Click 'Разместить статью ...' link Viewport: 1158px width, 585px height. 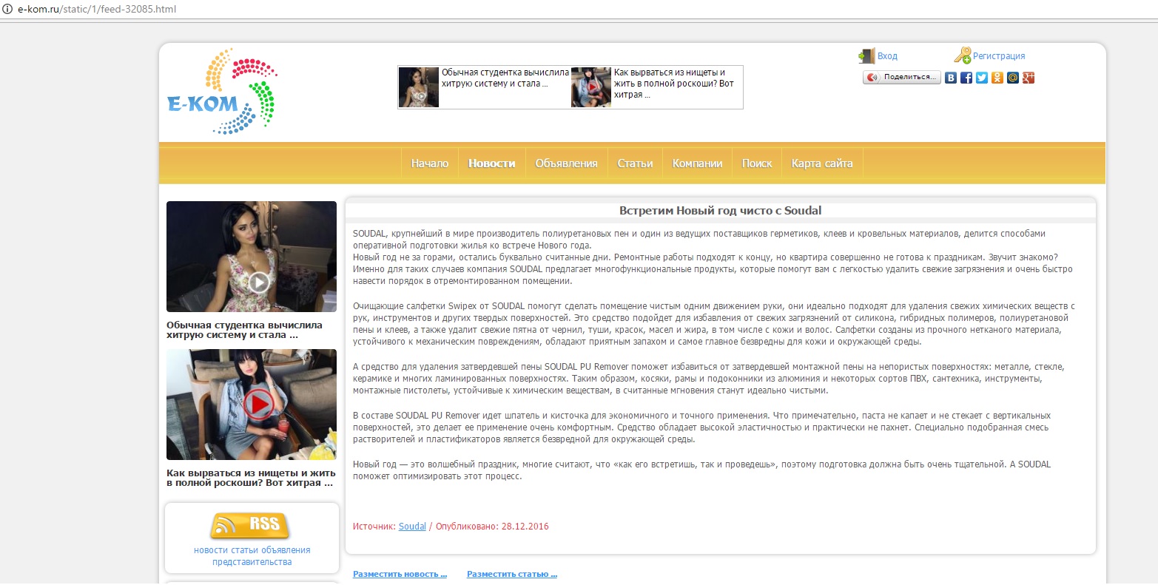[x=512, y=574]
